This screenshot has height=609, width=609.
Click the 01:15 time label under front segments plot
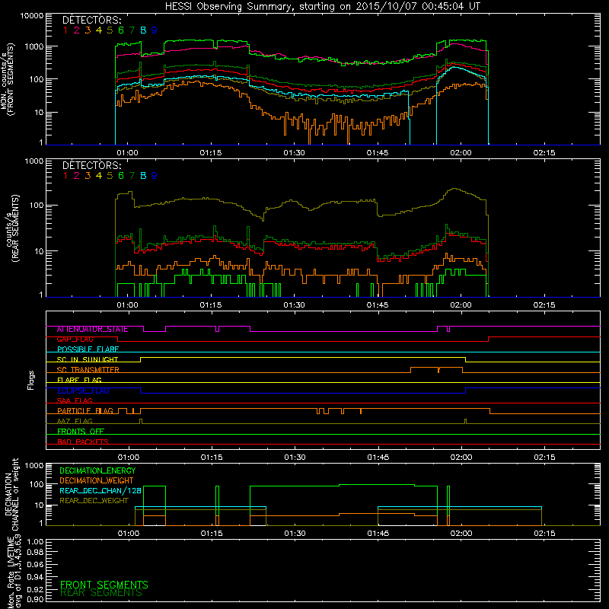point(211,153)
